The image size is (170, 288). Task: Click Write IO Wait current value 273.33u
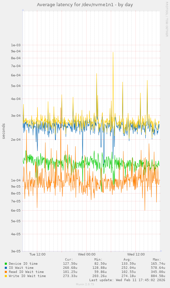click(x=70, y=276)
